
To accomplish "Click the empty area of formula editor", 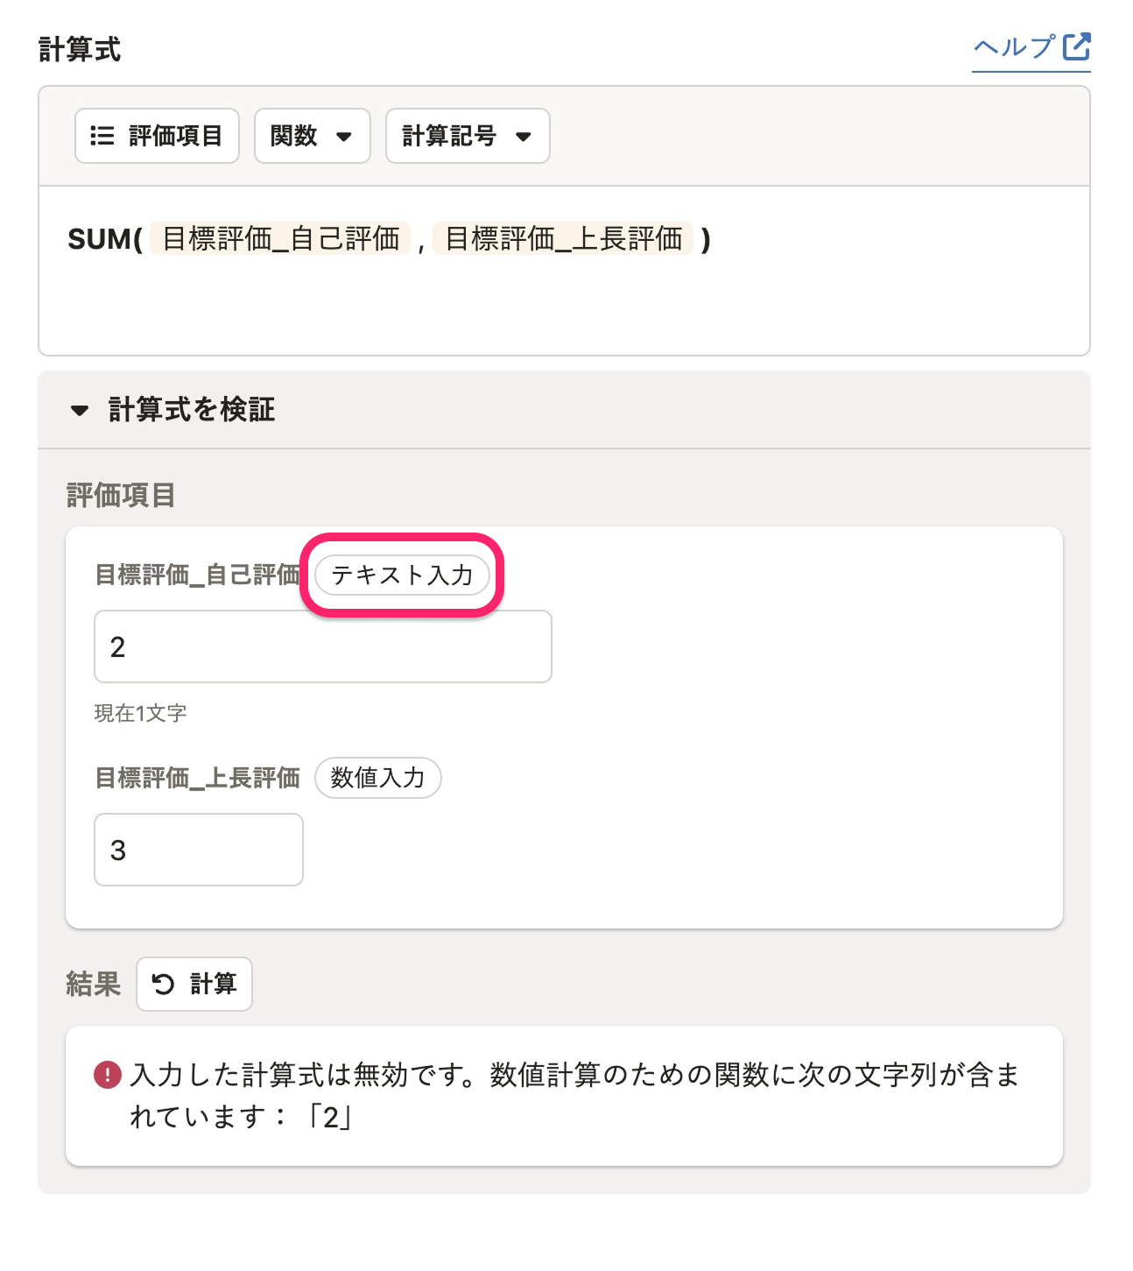I will [564, 307].
